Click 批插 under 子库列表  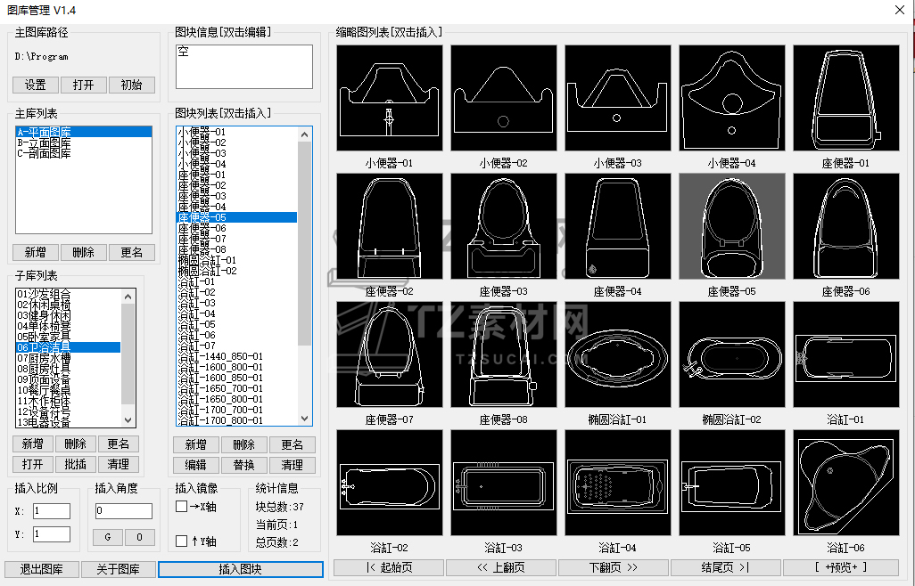pyautogui.click(x=75, y=464)
